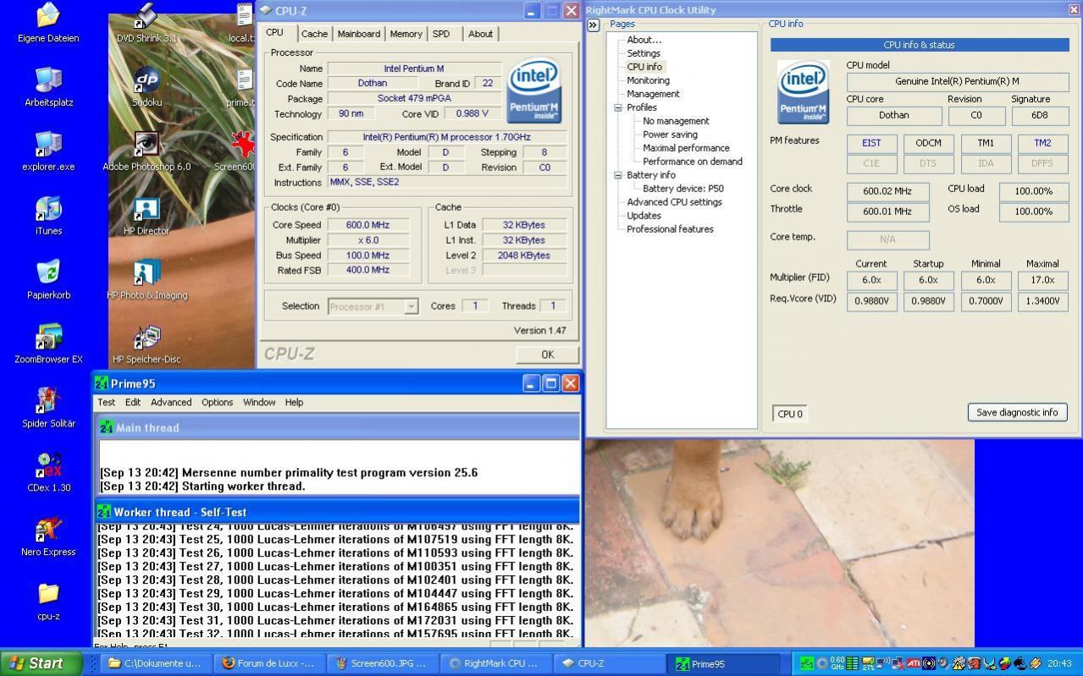Viewport: 1083px width, 676px height.
Task: Launch explorer.exe desktop shortcut
Action: (x=48, y=151)
